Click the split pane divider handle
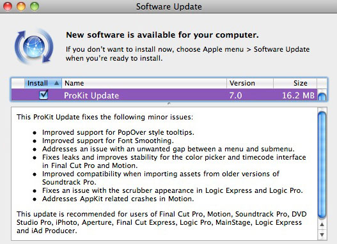The image size is (337, 244). coord(169,104)
